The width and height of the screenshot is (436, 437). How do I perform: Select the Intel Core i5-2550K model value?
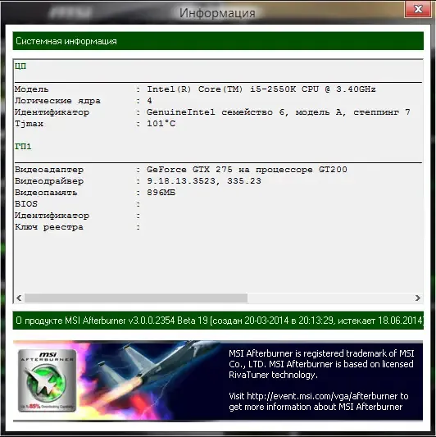(261, 89)
